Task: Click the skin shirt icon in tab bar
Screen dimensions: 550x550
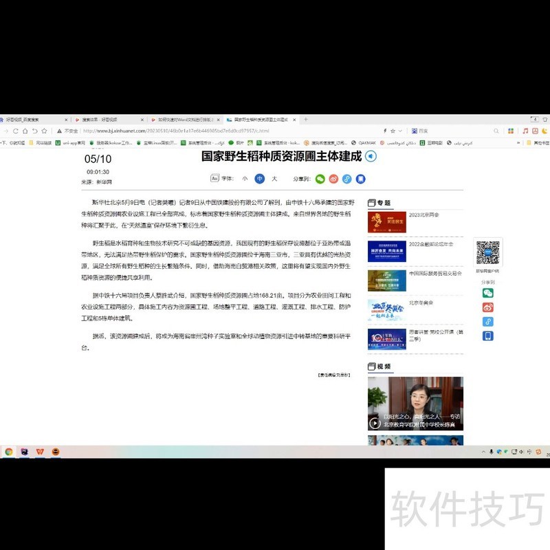Action: 545,119
